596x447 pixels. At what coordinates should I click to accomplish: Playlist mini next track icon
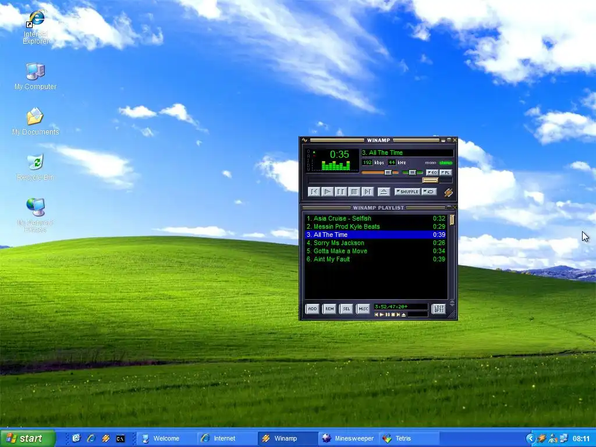[x=398, y=315]
